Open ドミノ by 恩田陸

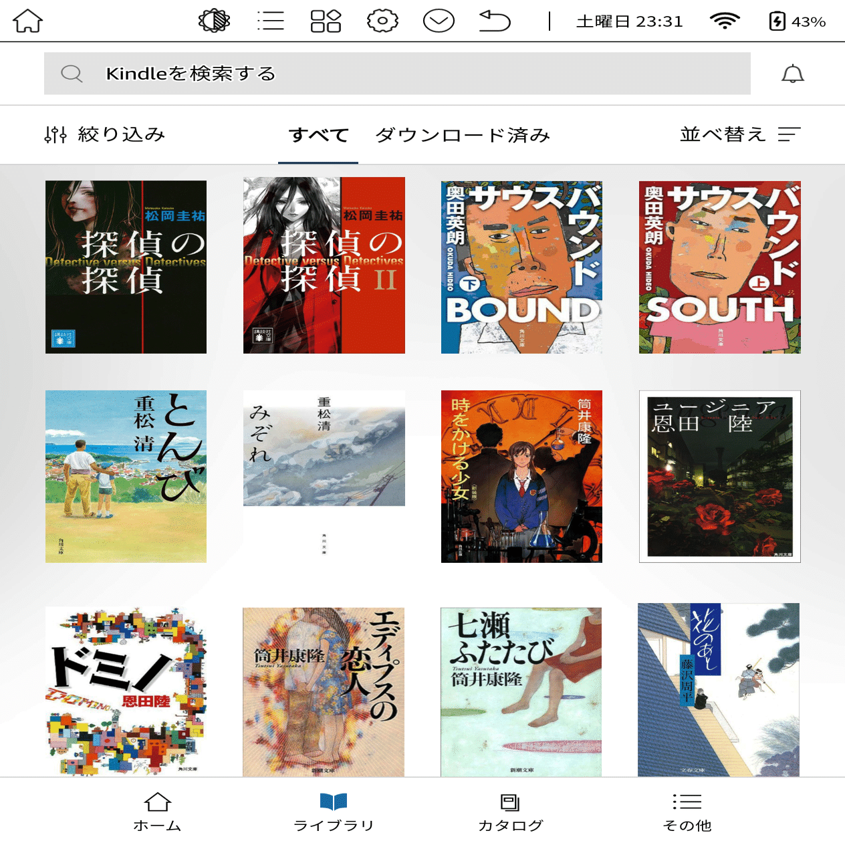pos(126,692)
